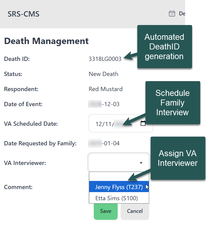Click the month value in VA Scheduled Date
Screen dimensions: 206x231
pos(98,124)
